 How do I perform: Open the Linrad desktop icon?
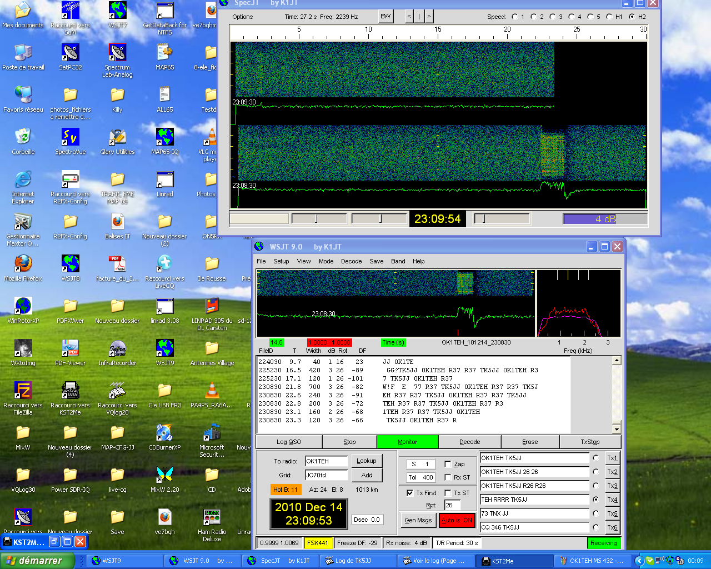pyautogui.click(x=164, y=184)
